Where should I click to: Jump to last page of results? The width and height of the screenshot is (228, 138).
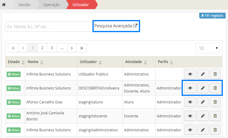coord(82,48)
